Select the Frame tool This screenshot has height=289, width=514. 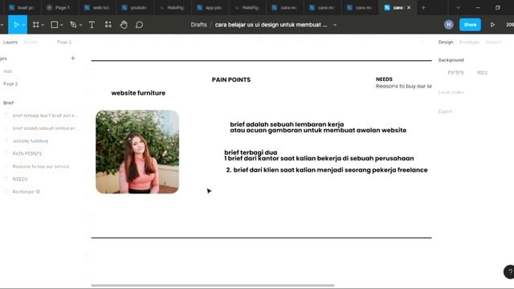tap(35, 25)
